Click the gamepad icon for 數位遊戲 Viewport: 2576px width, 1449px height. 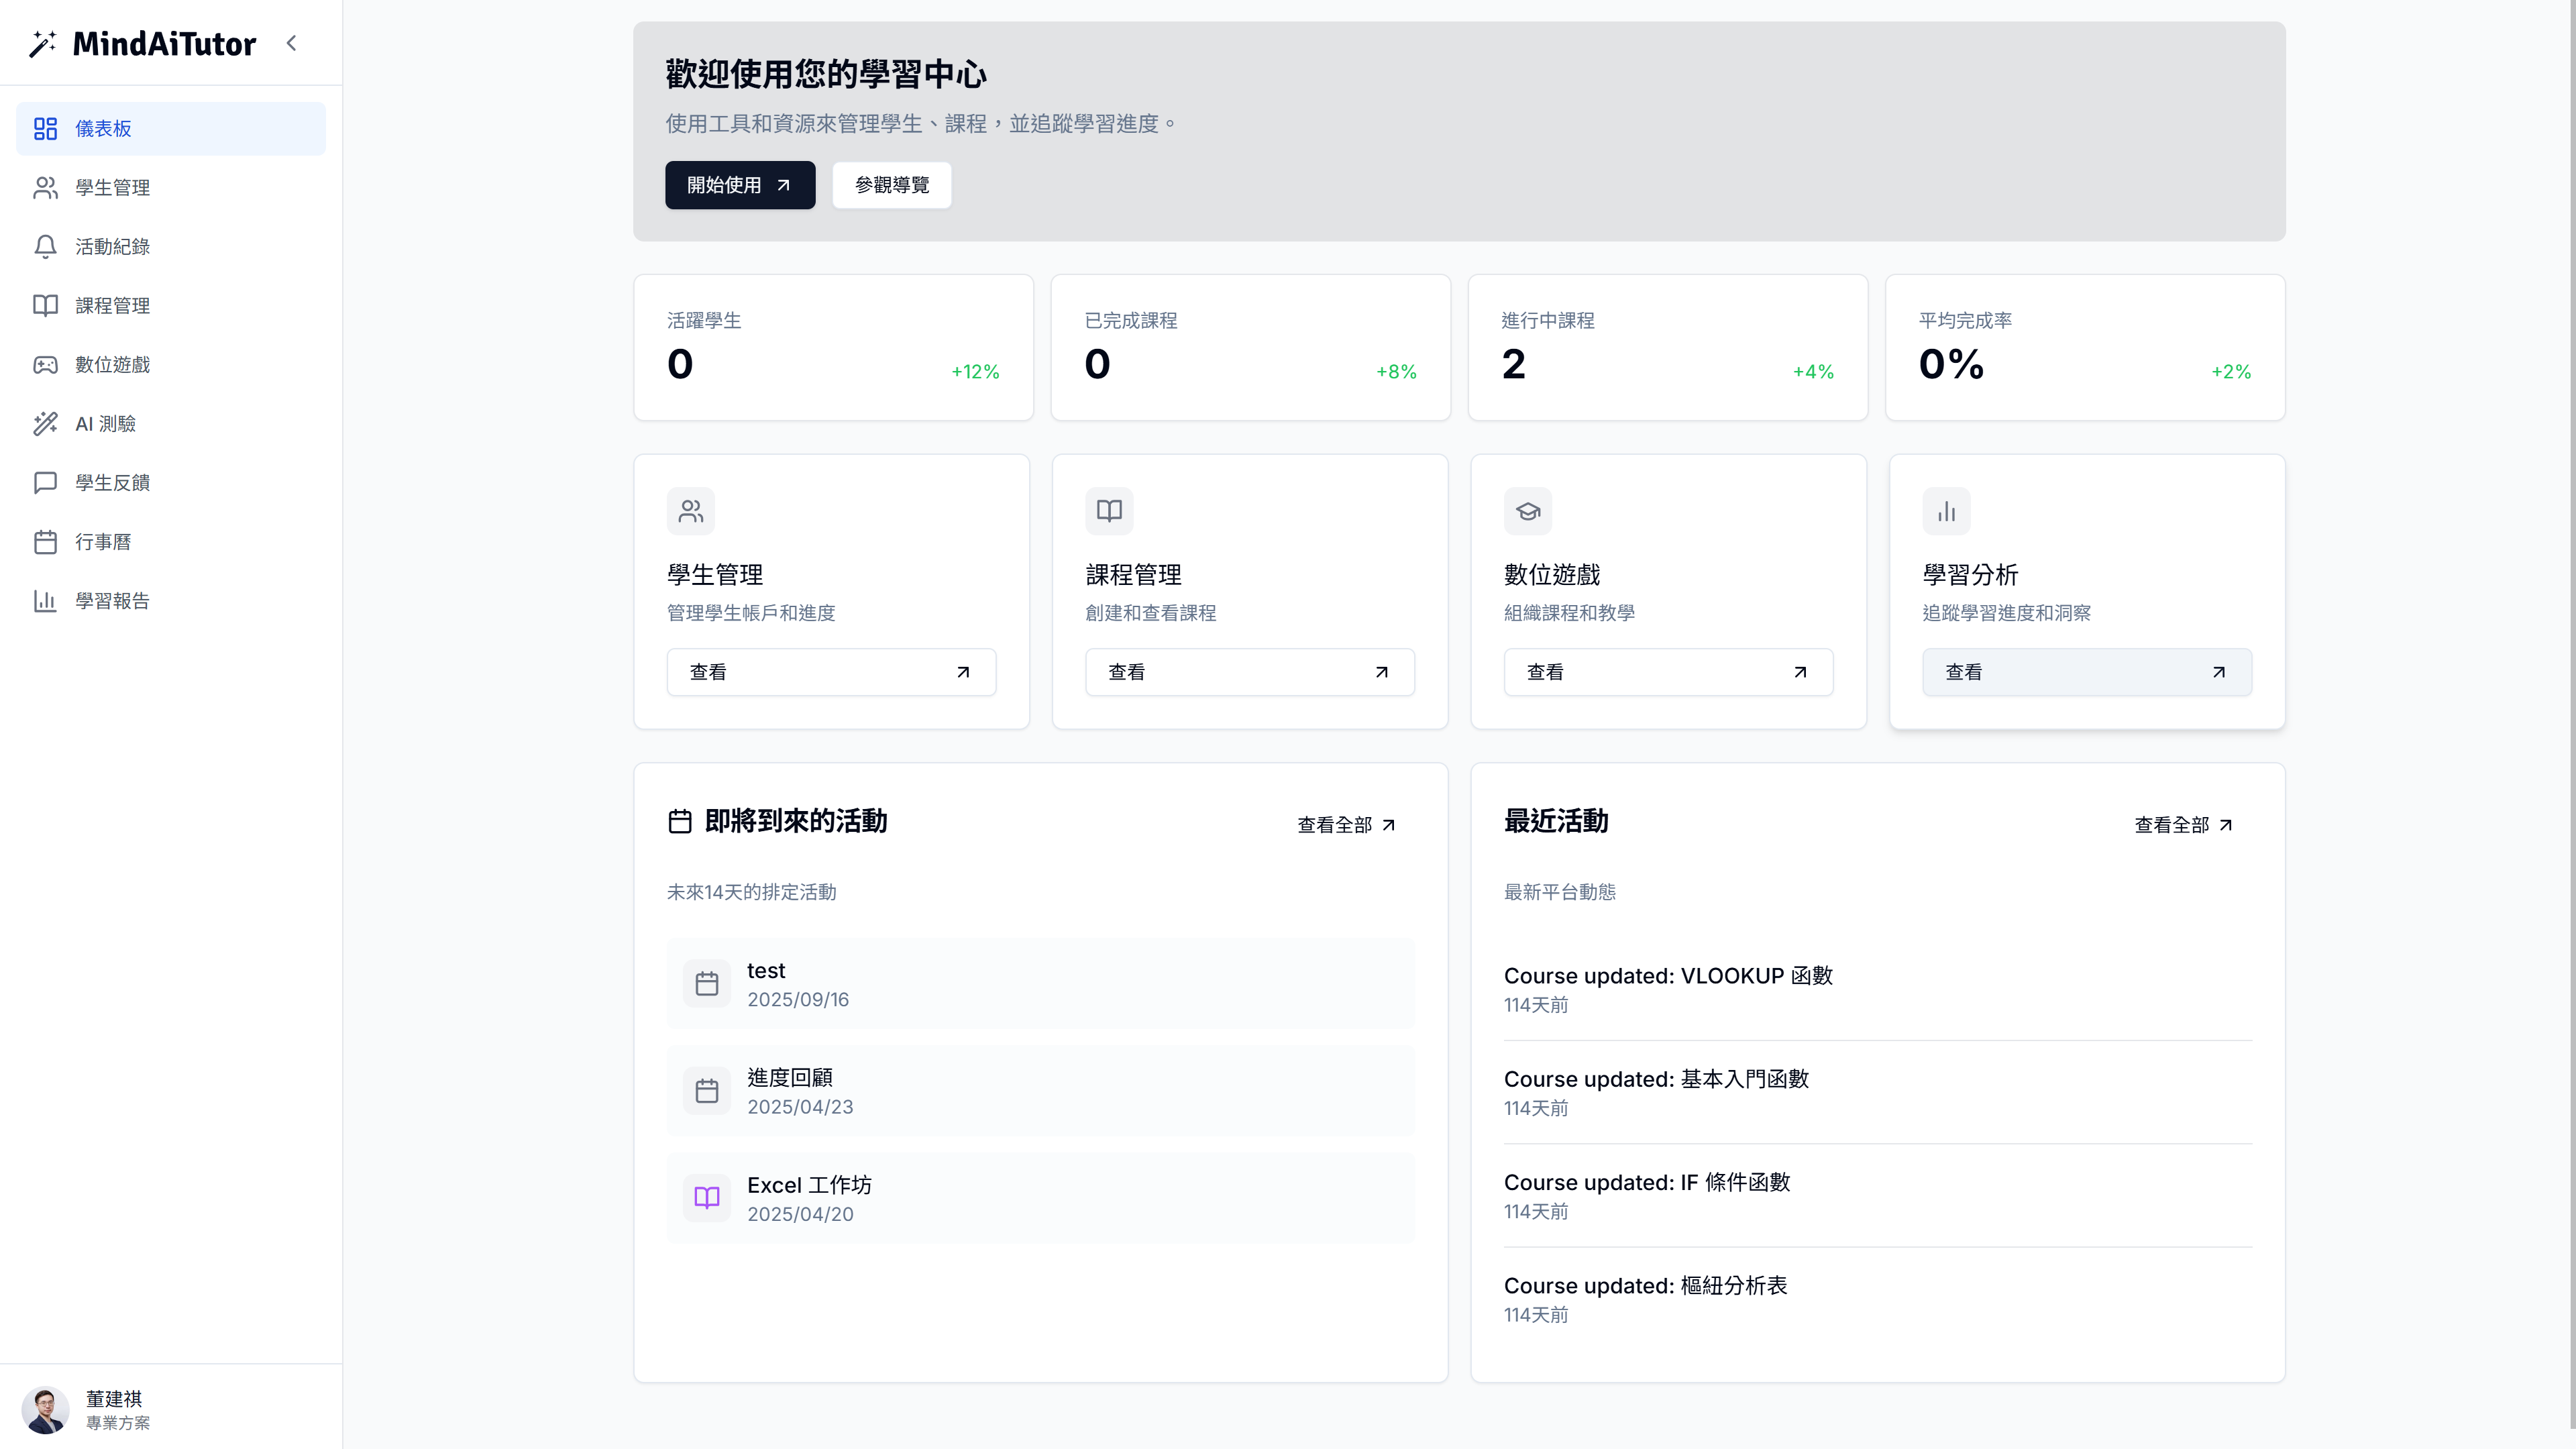(45, 365)
